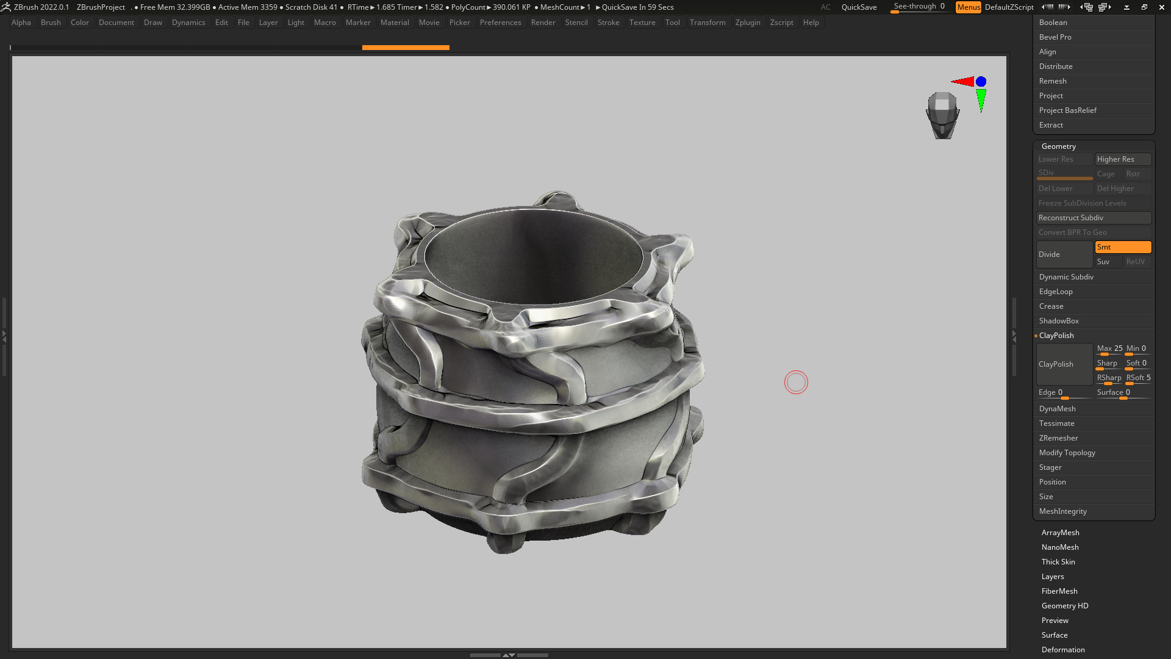The height and width of the screenshot is (659, 1171).
Task: Expand the ZRemesher section
Action: [x=1058, y=438]
